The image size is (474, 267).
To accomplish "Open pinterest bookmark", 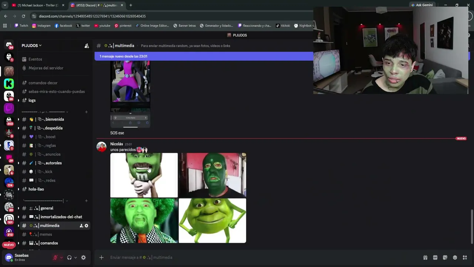I will 123,26.
